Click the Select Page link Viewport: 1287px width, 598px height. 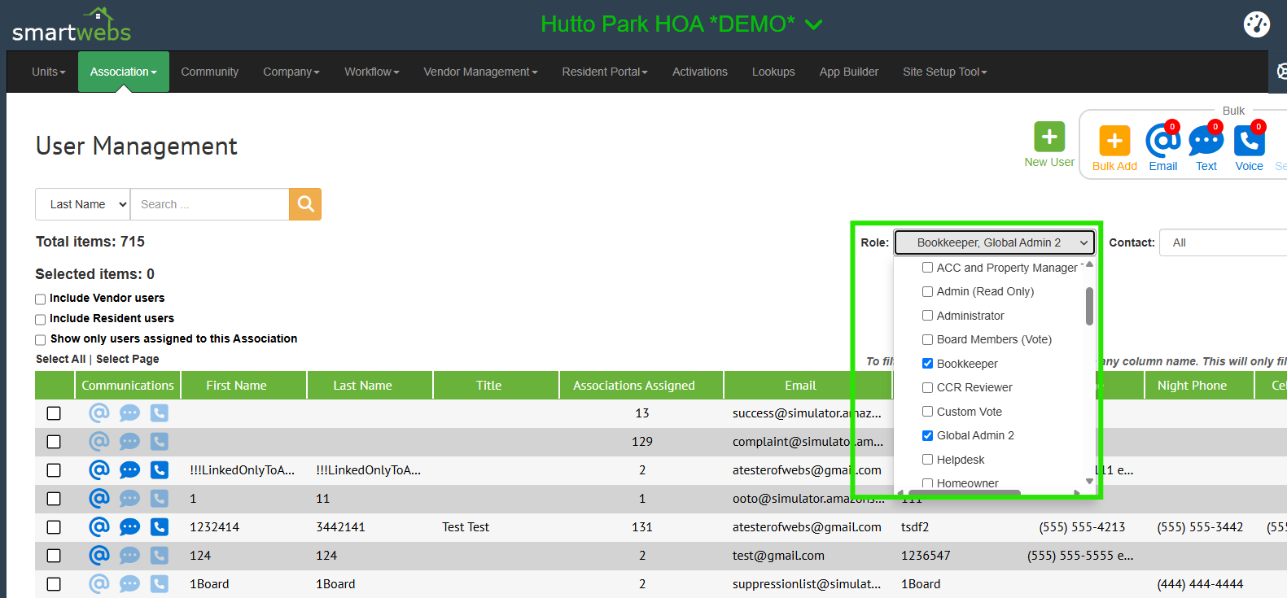coord(128,359)
